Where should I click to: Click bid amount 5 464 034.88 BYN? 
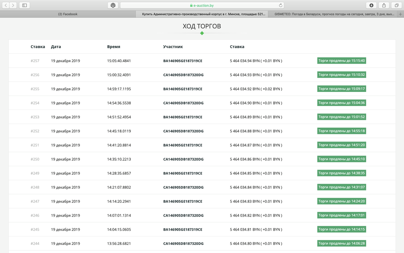245,131
